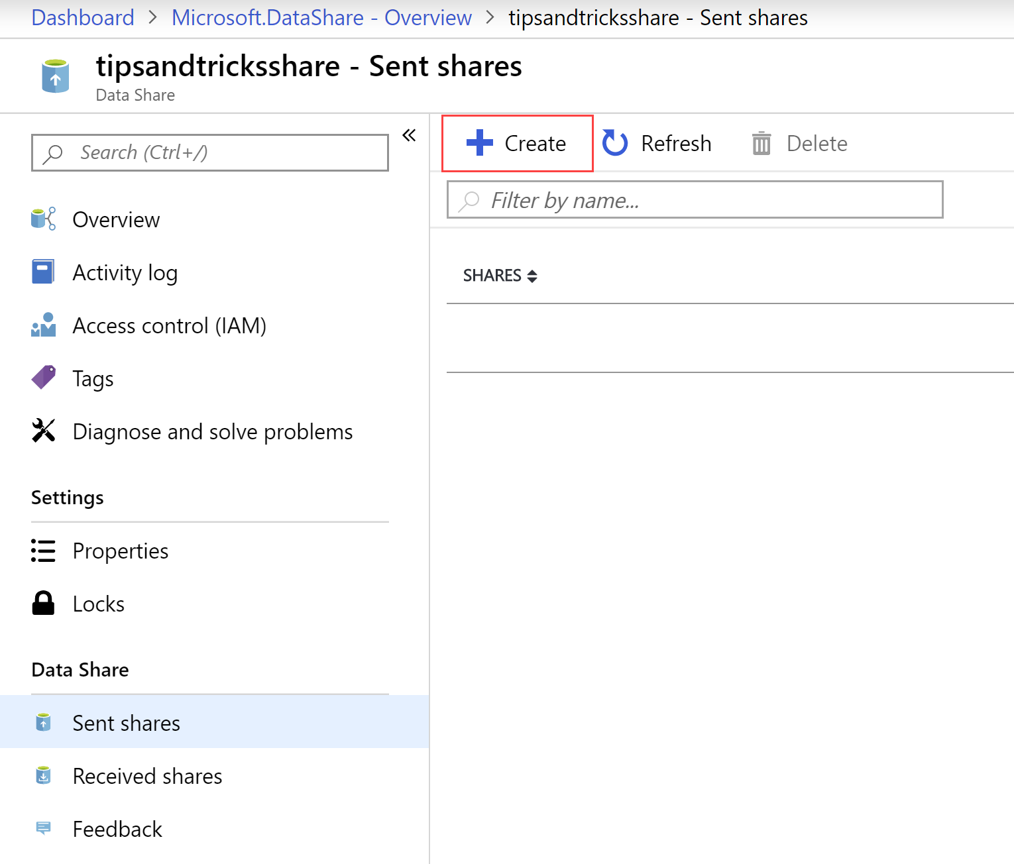Focus the Filter by name field
Viewport: 1014px width, 864px height.
click(695, 199)
